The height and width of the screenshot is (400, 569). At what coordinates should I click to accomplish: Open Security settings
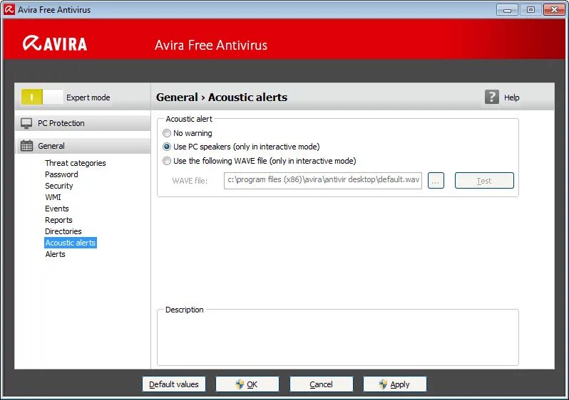pos(58,186)
